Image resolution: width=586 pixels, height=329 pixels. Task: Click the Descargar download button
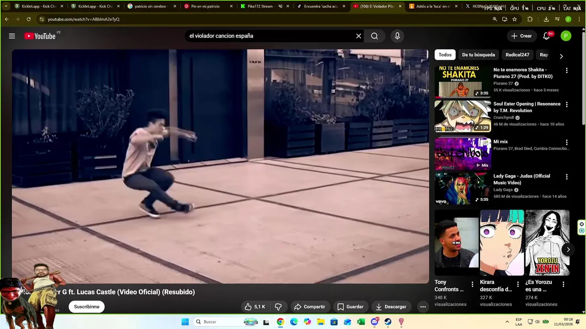click(x=391, y=307)
